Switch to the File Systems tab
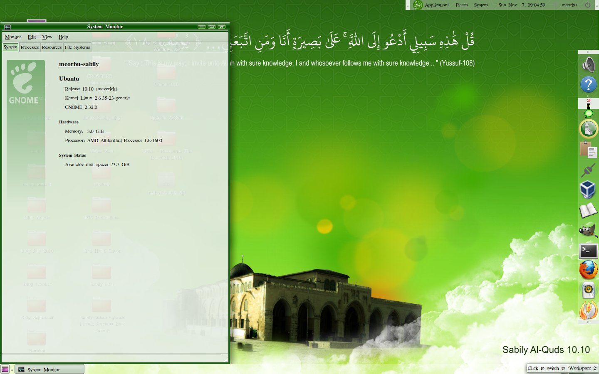599x374 pixels. coord(77,47)
